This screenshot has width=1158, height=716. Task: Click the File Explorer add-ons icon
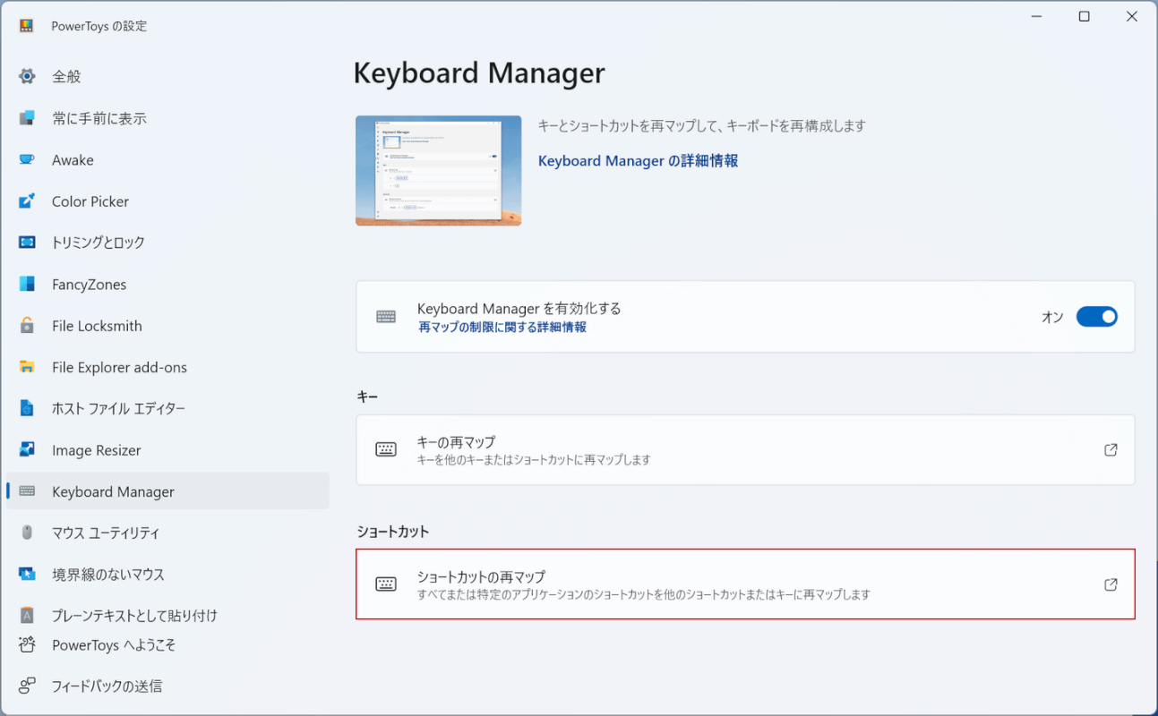27,367
